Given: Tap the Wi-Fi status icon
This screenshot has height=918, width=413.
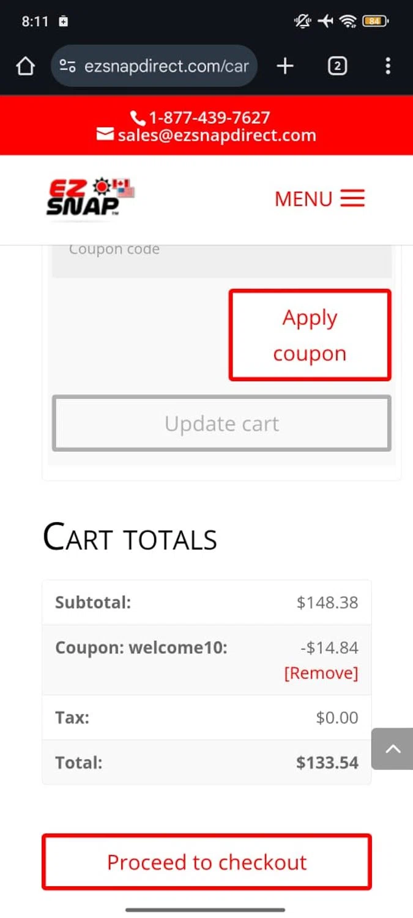Looking at the screenshot, I should 348,21.
